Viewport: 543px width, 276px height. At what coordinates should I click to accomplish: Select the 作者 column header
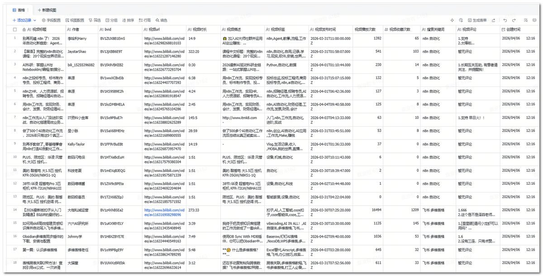pyautogui.click(x=81, y=29)
